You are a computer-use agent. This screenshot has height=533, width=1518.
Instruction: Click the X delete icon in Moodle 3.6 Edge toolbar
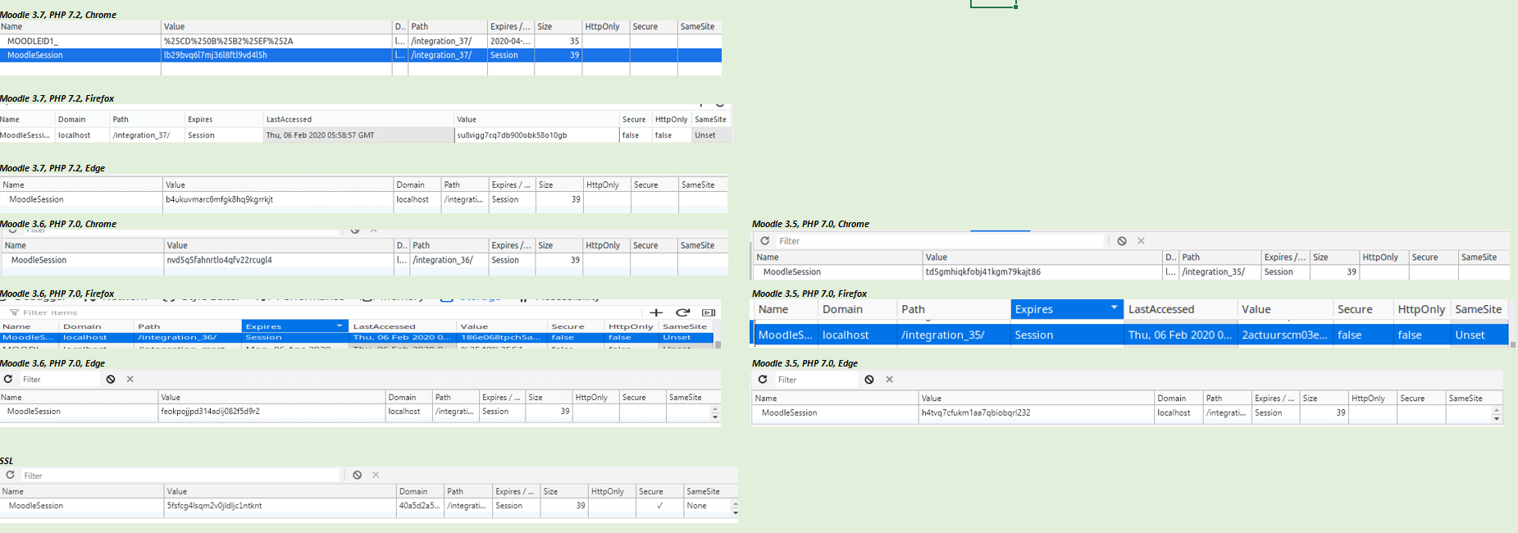[130, 379]
